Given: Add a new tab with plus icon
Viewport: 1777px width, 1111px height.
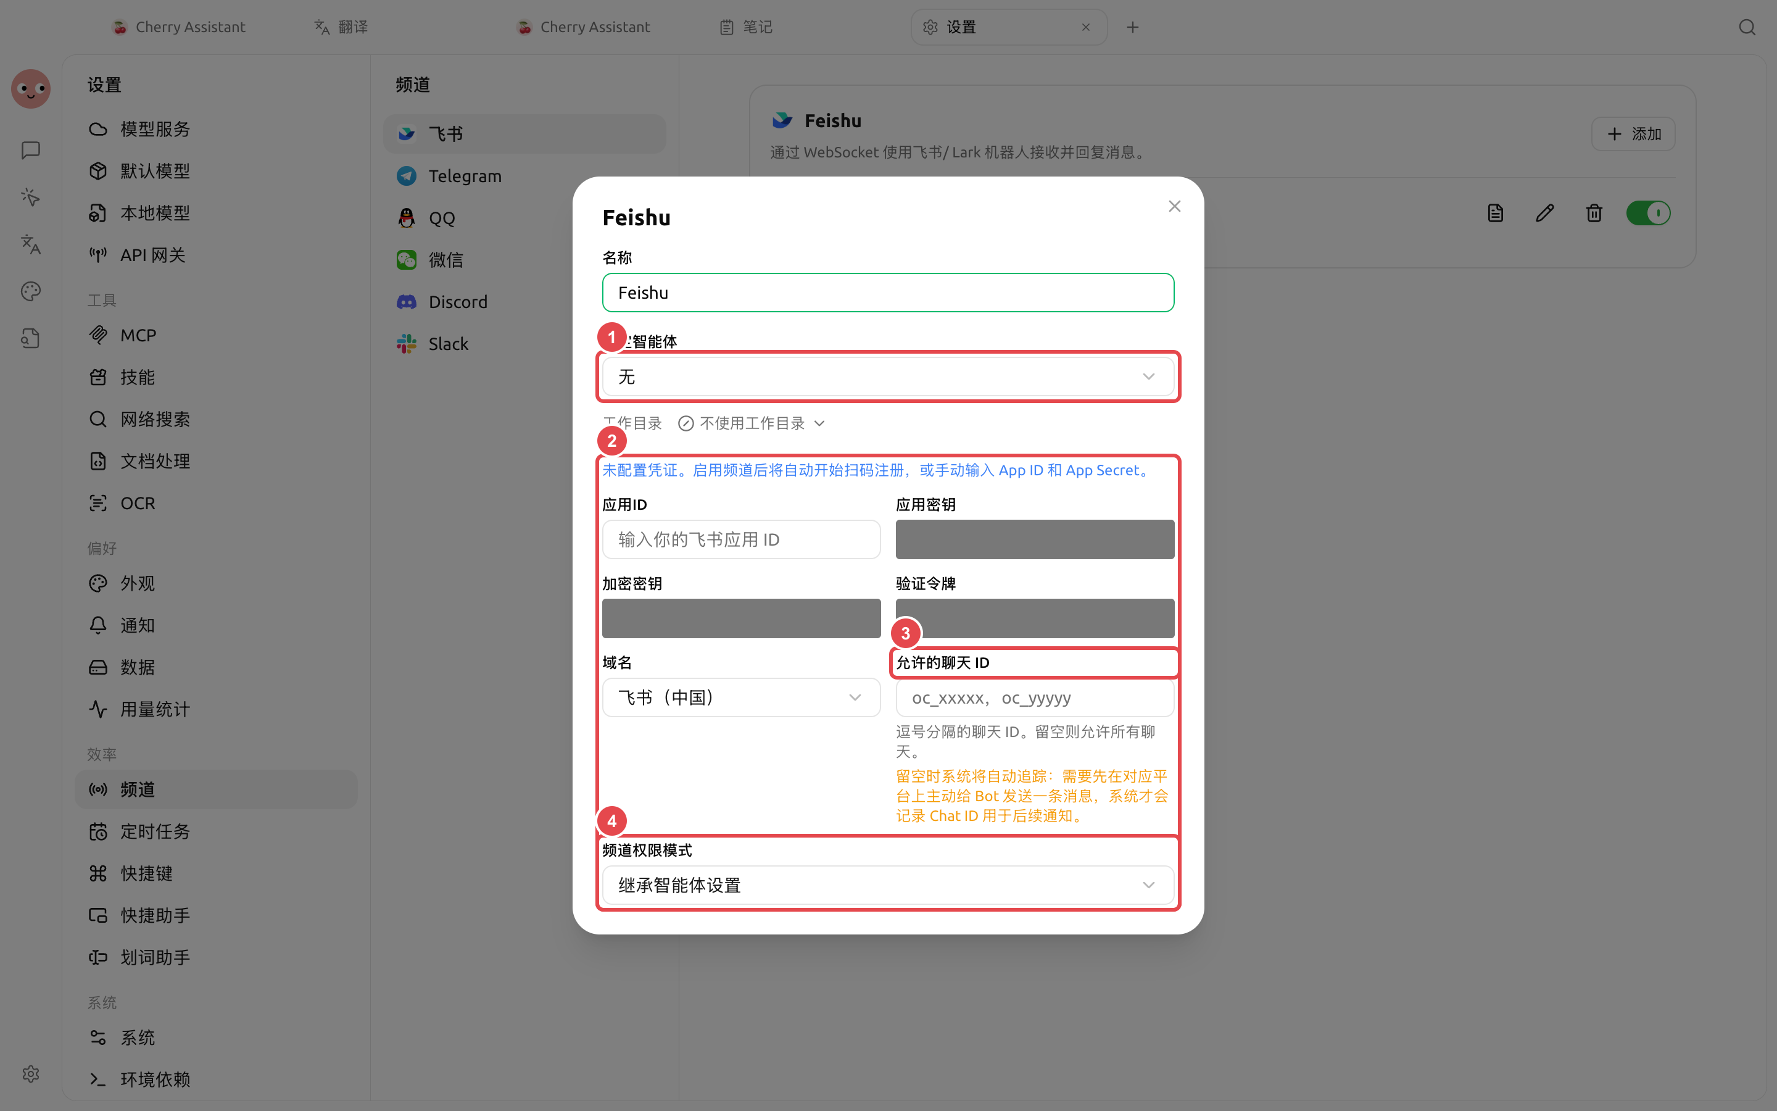Looking at the screenshot, I should [x=1133, y=27].
